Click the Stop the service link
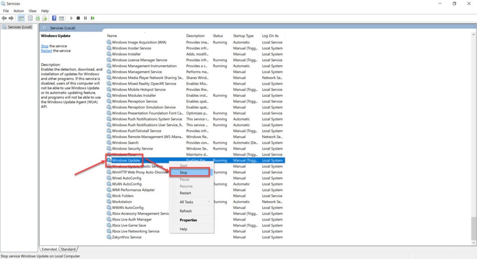This screenshot has height=259, width=477. pos(44,46)
